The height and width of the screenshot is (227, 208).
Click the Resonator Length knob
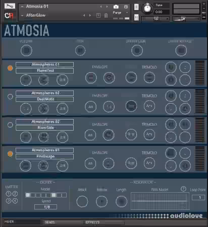tap(121, 201)
